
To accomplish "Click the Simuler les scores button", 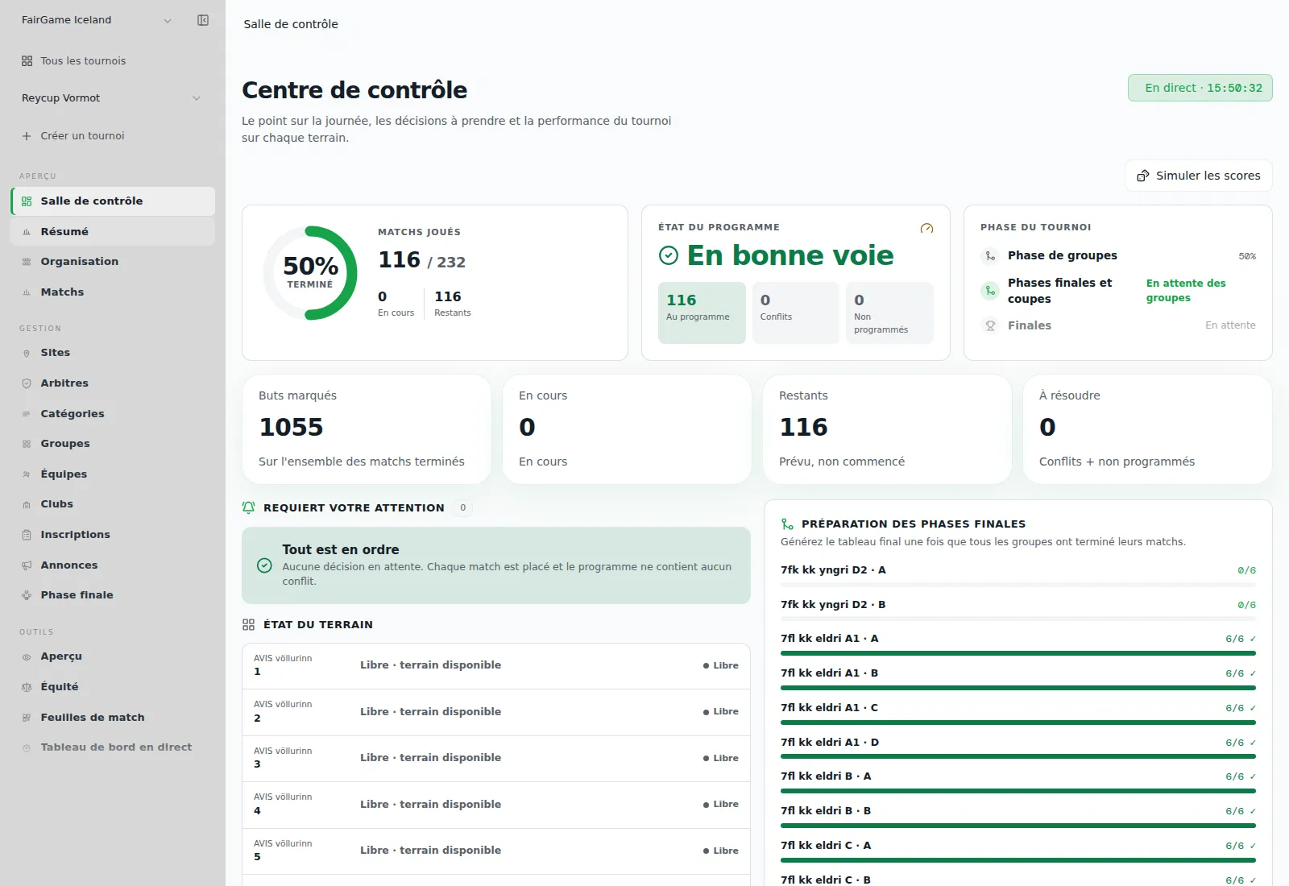I will pos(1199,176).
